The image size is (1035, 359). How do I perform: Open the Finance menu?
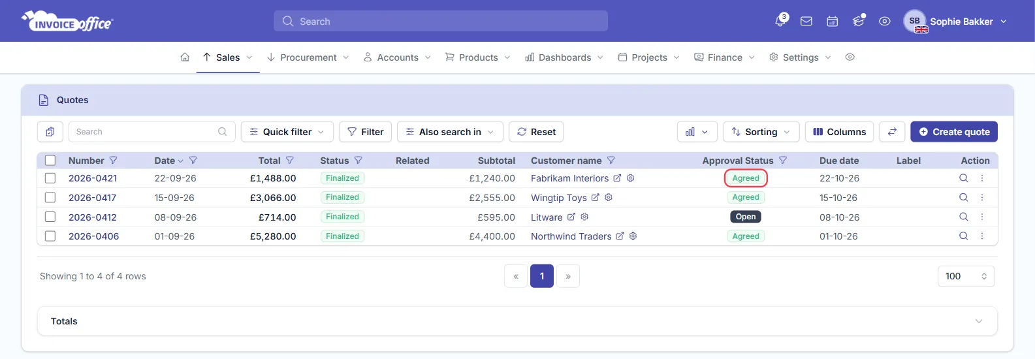tap(725, 57)
